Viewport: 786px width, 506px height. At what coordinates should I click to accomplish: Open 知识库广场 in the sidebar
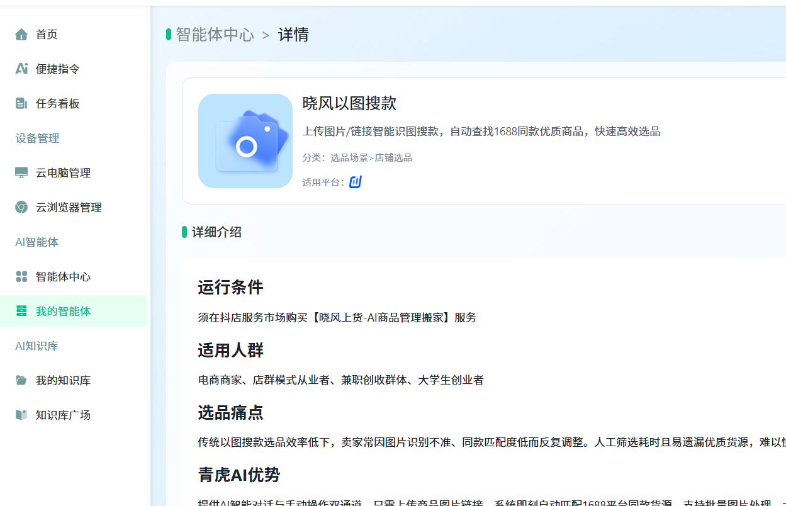74,415
